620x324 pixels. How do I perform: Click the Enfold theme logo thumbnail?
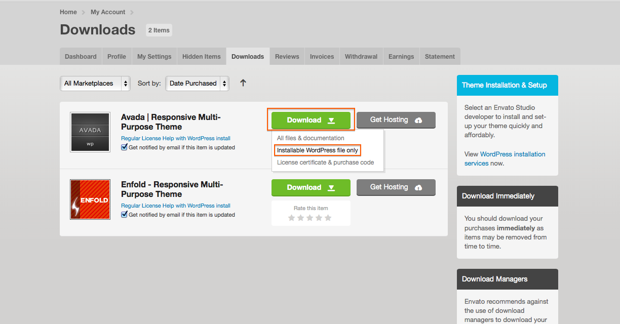pos(90,199)
